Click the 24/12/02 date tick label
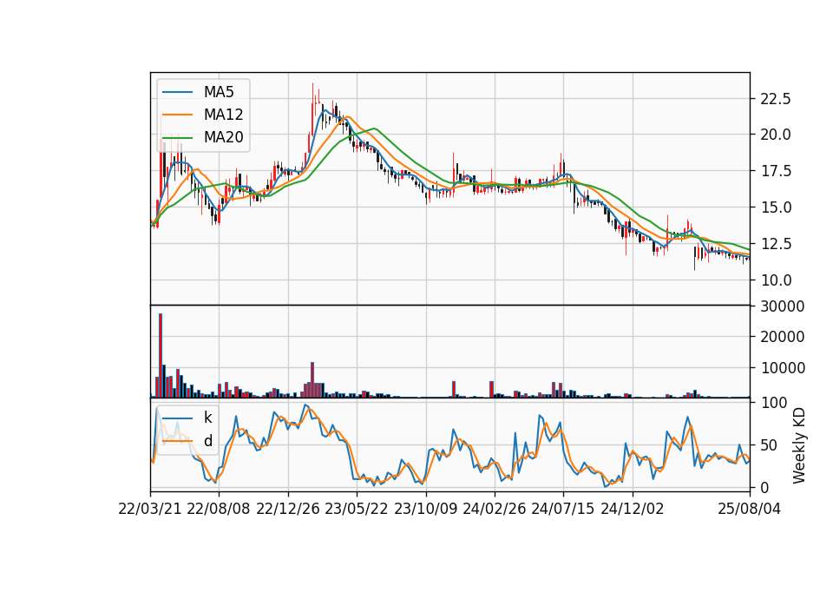833x599 pixels. (x=633, y=509)
